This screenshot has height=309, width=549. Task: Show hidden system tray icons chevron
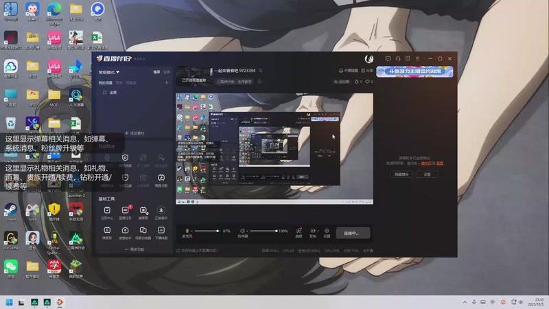pyautogui.click(x=465, y=302)
